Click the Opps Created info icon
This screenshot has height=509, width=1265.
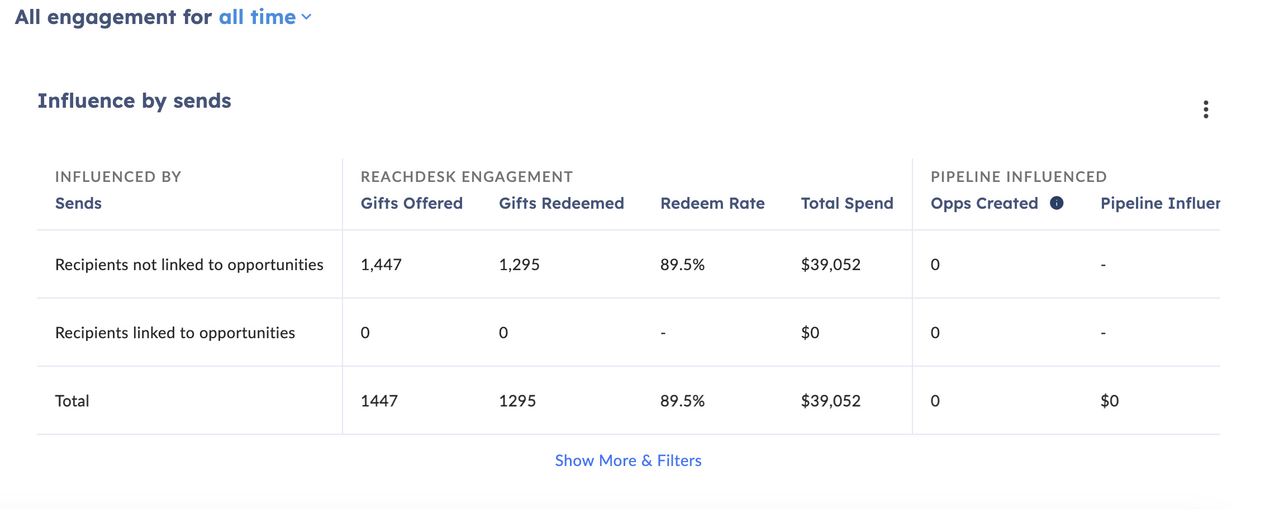[x=1057, y=203]
